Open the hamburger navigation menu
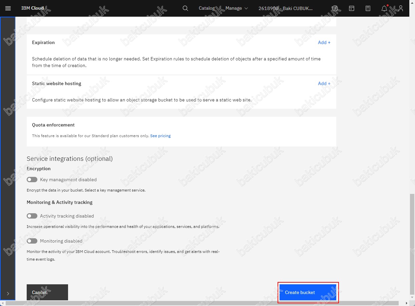The image size is (415, 306). [x=8, y=8]
